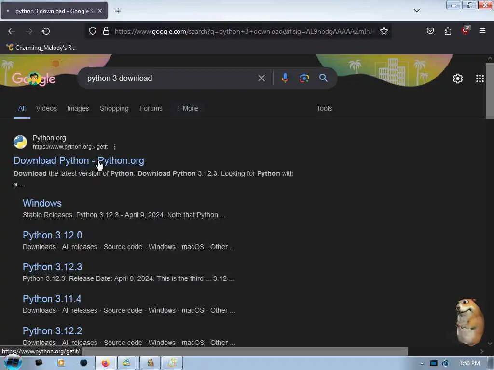Click the Python.org favicon in the result

[20, 142]
